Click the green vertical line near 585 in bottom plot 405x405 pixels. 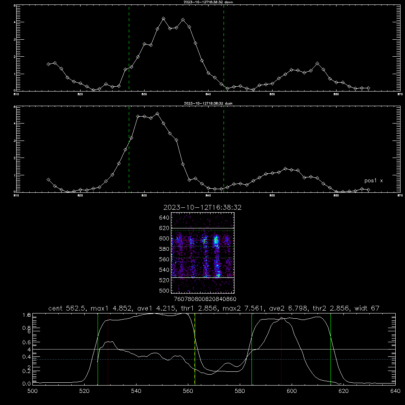click(x=252, y=349)
